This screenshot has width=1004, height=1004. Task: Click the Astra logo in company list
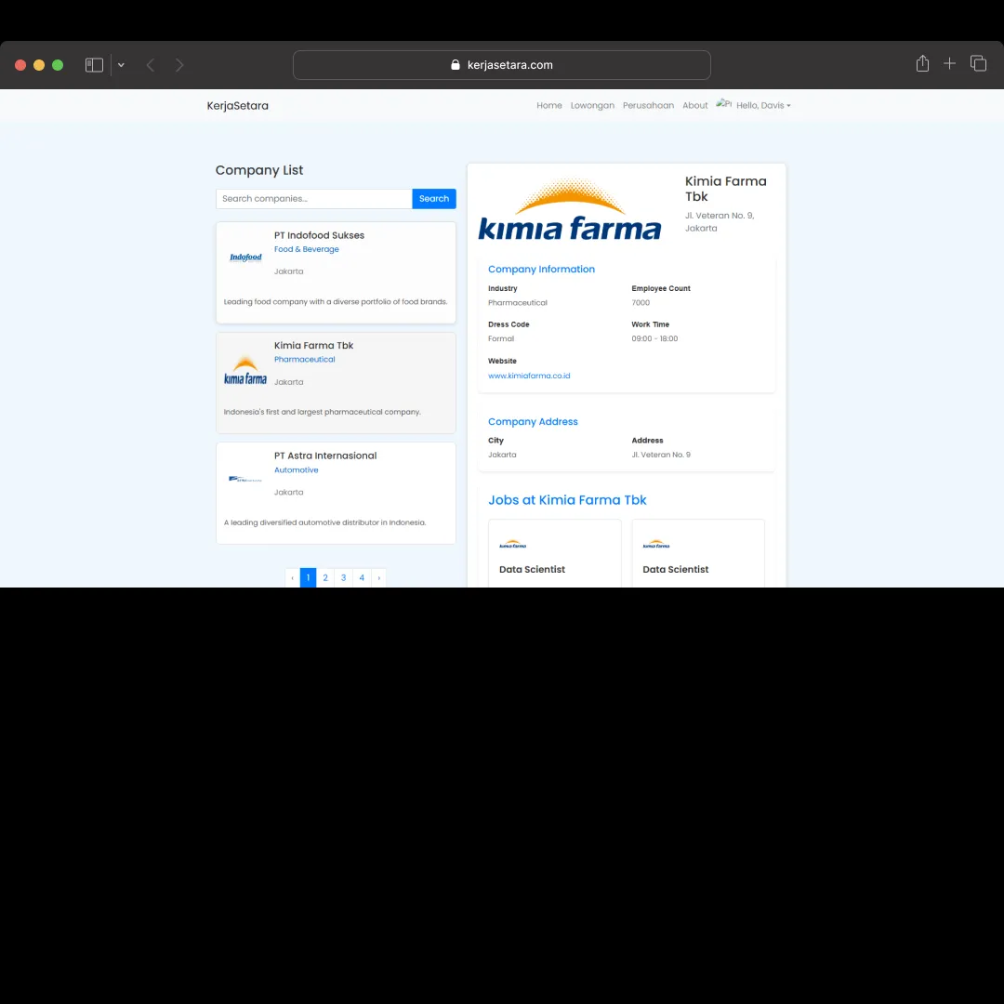[245, 479]
